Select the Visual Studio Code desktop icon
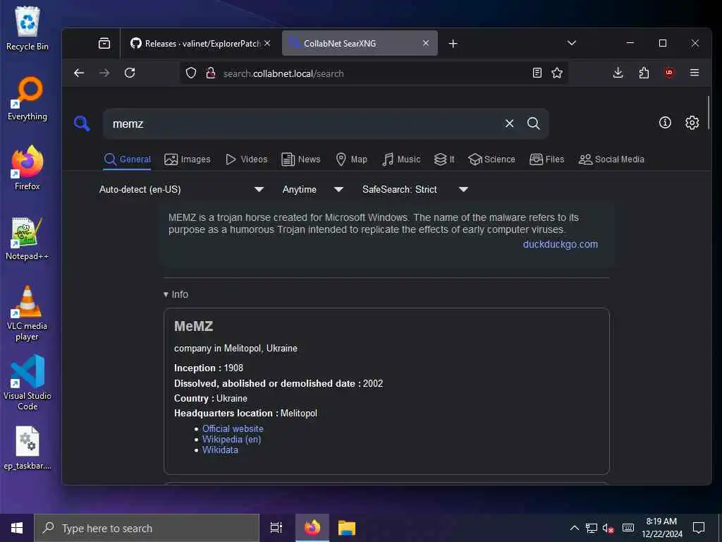722x542 pixels. [27, 383]
